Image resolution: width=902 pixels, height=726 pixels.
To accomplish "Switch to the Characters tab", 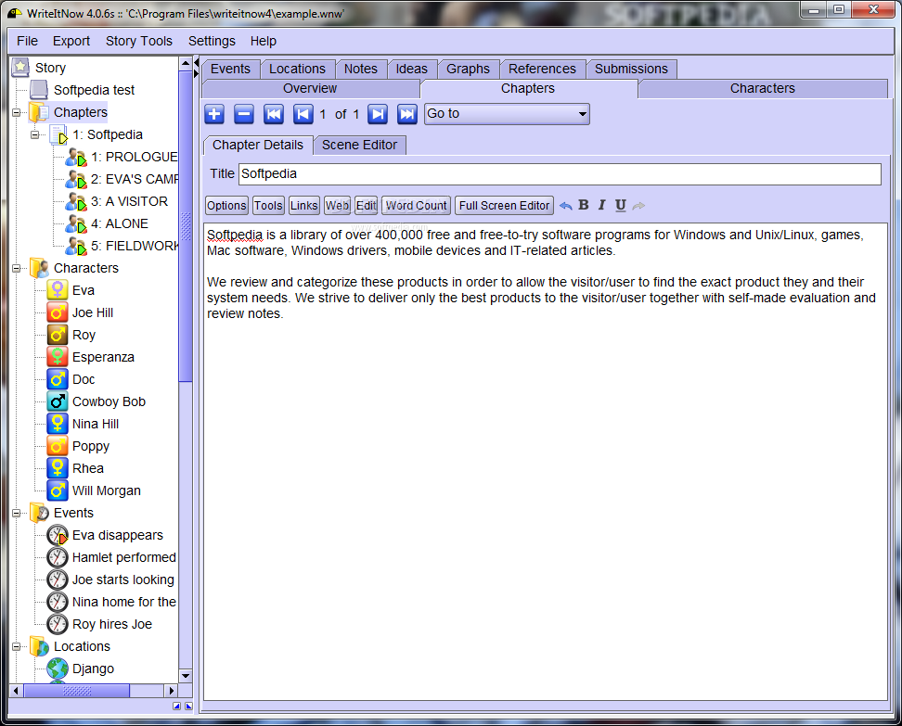I will pos(762,88).
